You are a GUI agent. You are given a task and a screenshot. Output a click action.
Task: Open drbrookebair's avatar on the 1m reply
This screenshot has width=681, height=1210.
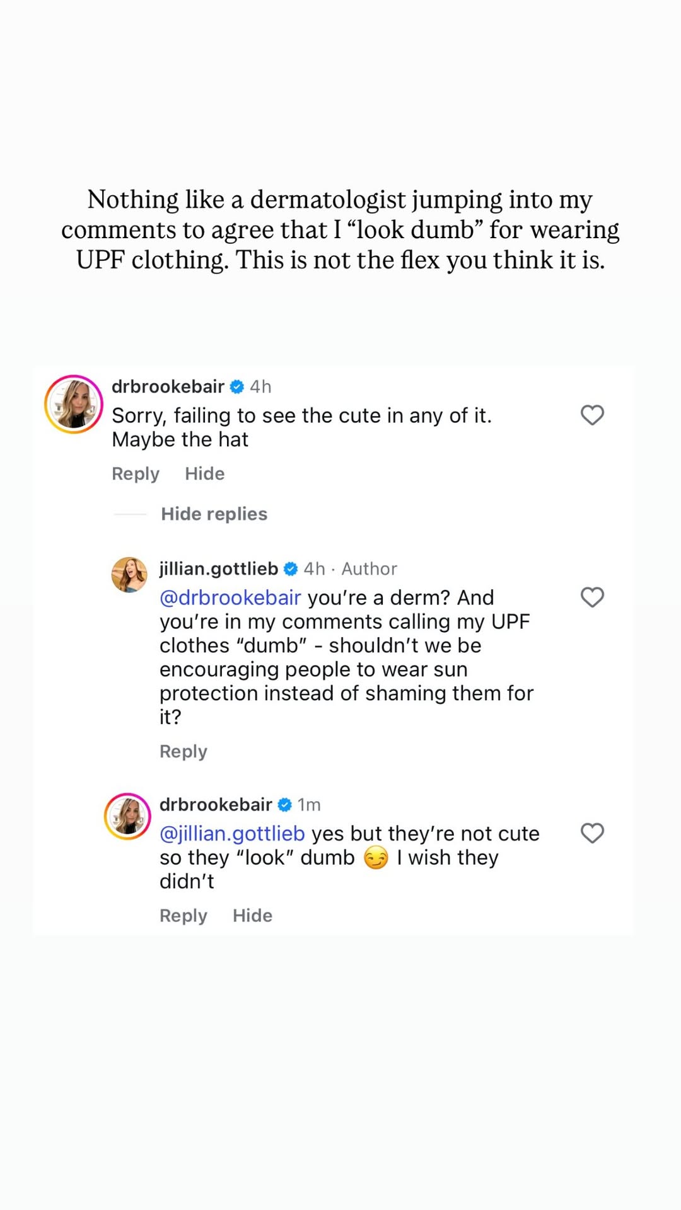click(128, 817)
